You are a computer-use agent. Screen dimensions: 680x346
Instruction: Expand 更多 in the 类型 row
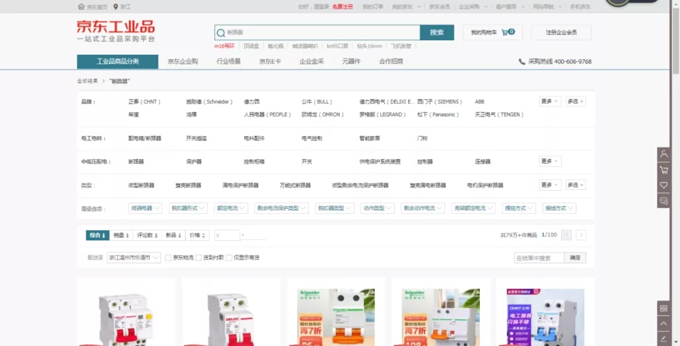[x=550, y=185]
